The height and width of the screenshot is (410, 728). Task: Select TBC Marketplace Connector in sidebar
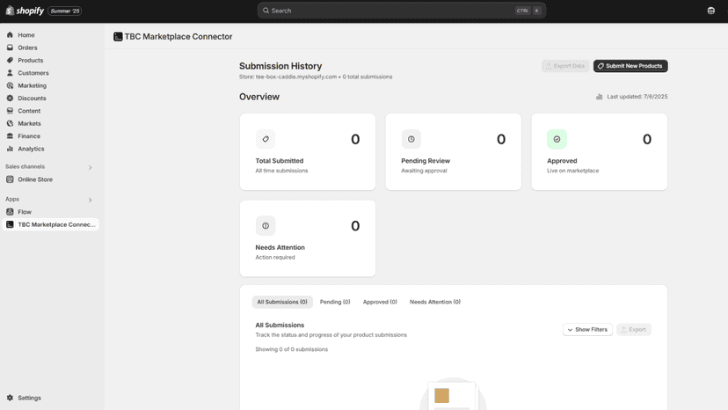pyautogui.click(x=50, y=224)
